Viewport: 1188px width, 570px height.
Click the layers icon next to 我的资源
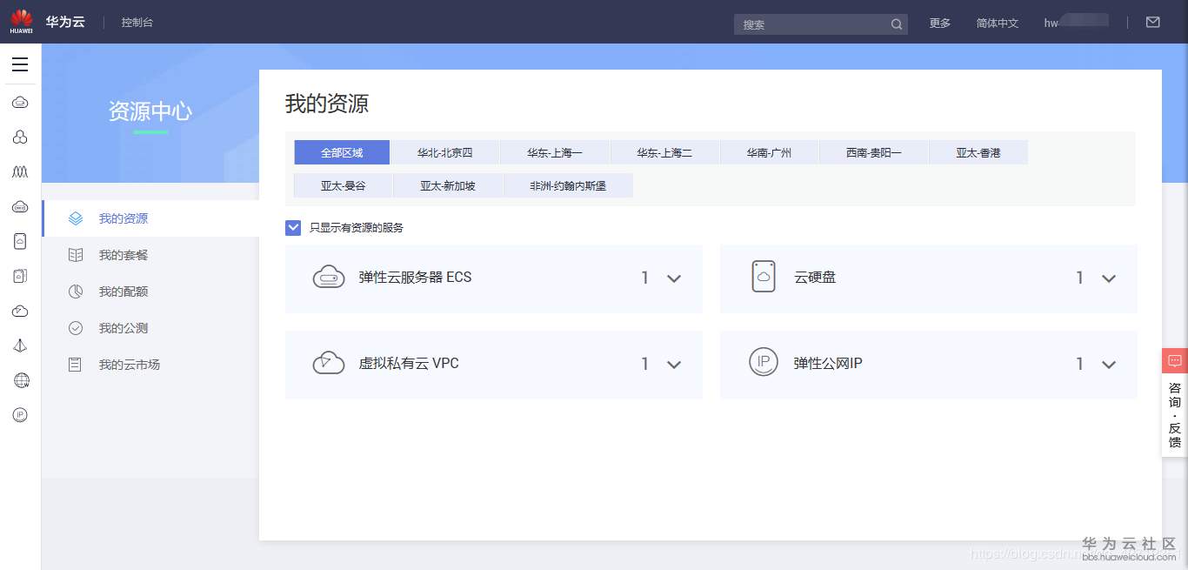(76, 218)
